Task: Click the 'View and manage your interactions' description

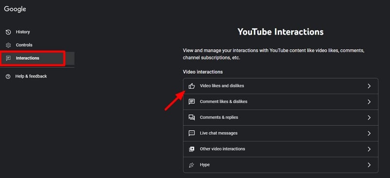Action: (x=273, y=54)
